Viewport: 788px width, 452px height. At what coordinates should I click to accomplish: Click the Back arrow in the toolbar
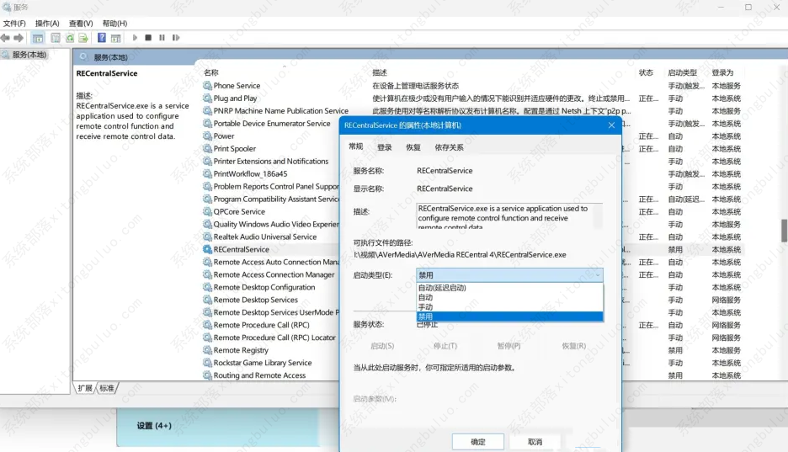pos(6,38)
